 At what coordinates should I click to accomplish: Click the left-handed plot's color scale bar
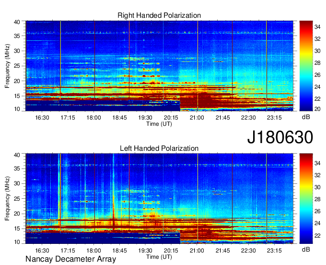pos(306,199)
